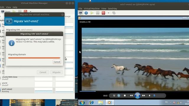189x106 pixels.
Task: Click the action center flag in tray
Action: (x=174, y=102)
